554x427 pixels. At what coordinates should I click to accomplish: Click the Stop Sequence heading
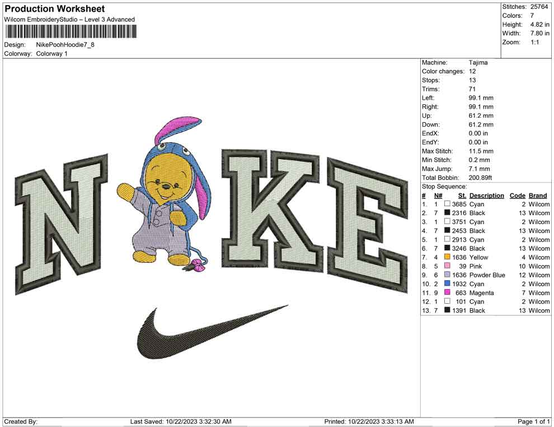coord(444,187)
